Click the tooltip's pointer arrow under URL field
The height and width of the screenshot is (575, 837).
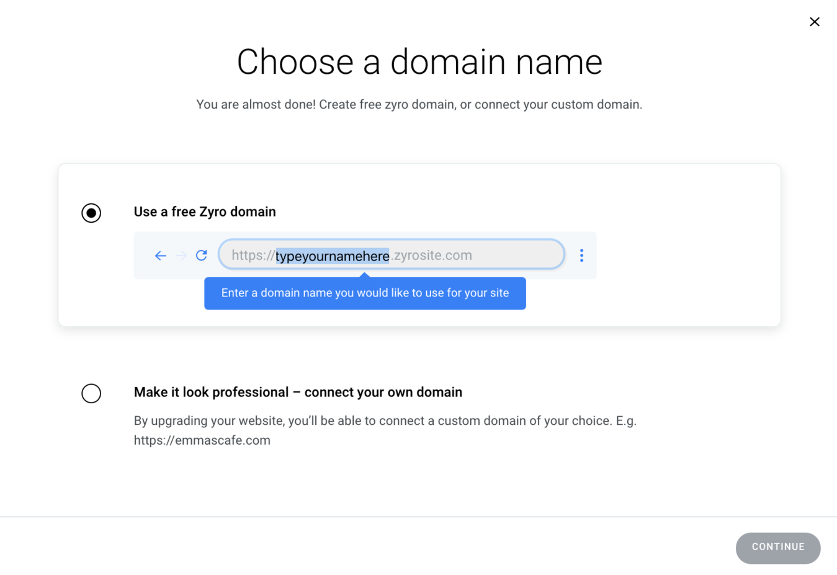coord(365,275)
